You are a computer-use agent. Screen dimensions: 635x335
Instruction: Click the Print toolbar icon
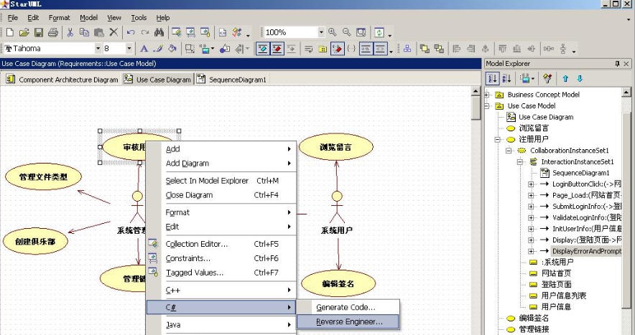pyautogui.click(x=52, y=32)
